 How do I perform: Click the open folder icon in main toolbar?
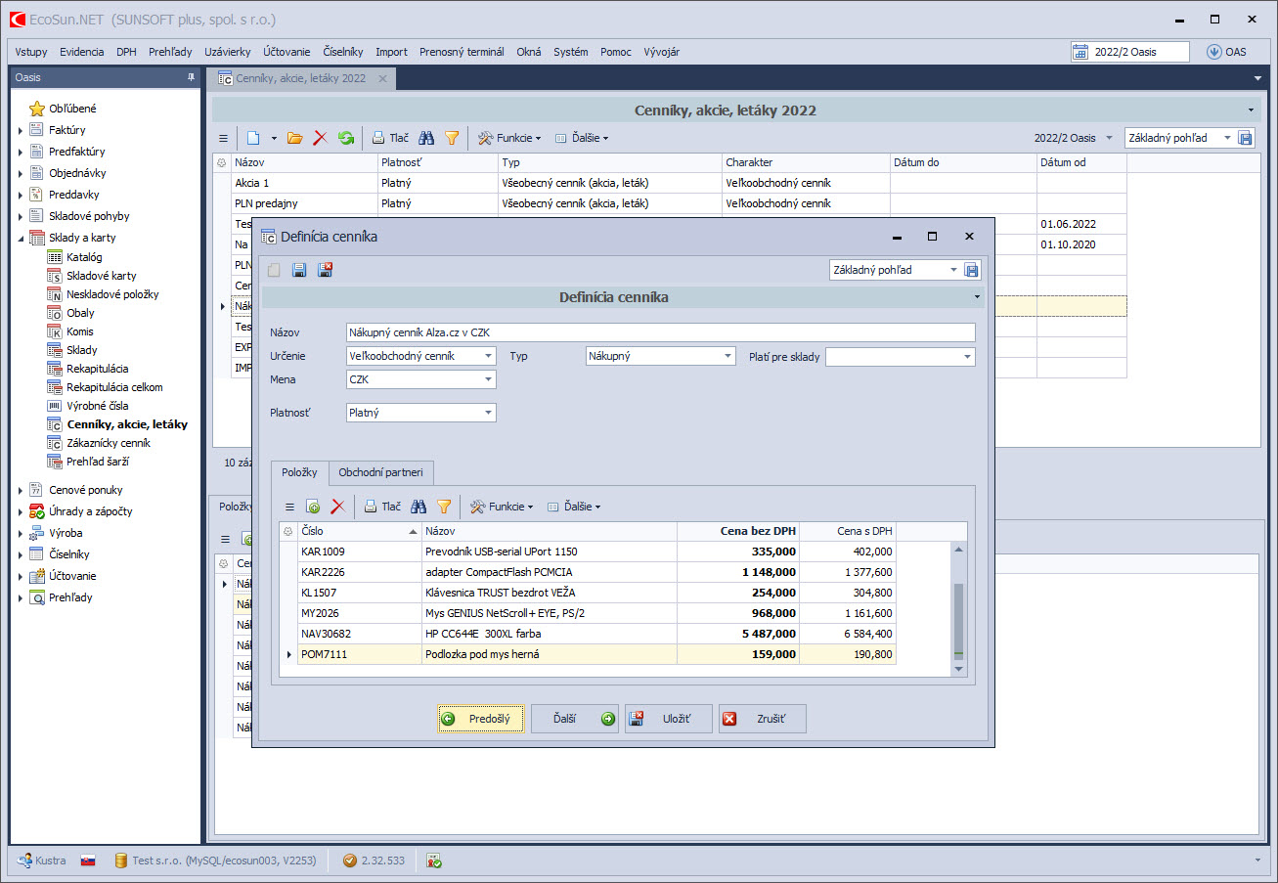click(294, 138)
